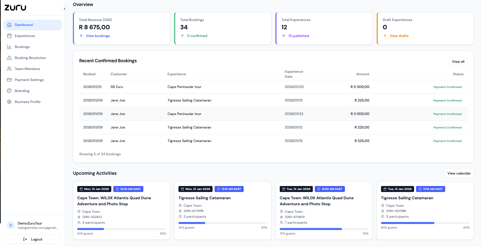Click View all recent bookings button
Screen dimensions: 481x247
(x=458, y=61)
